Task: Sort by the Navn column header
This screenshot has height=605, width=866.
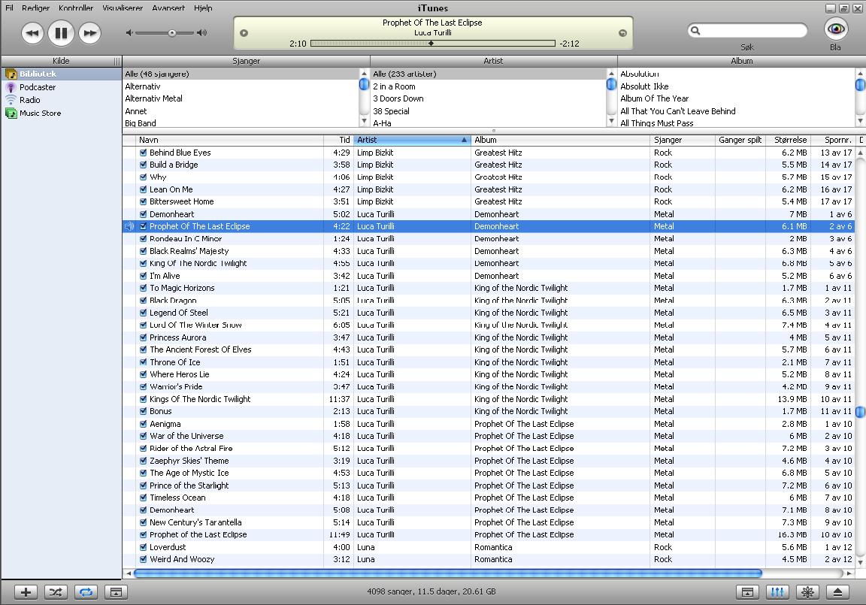Action: pos(230,141)
